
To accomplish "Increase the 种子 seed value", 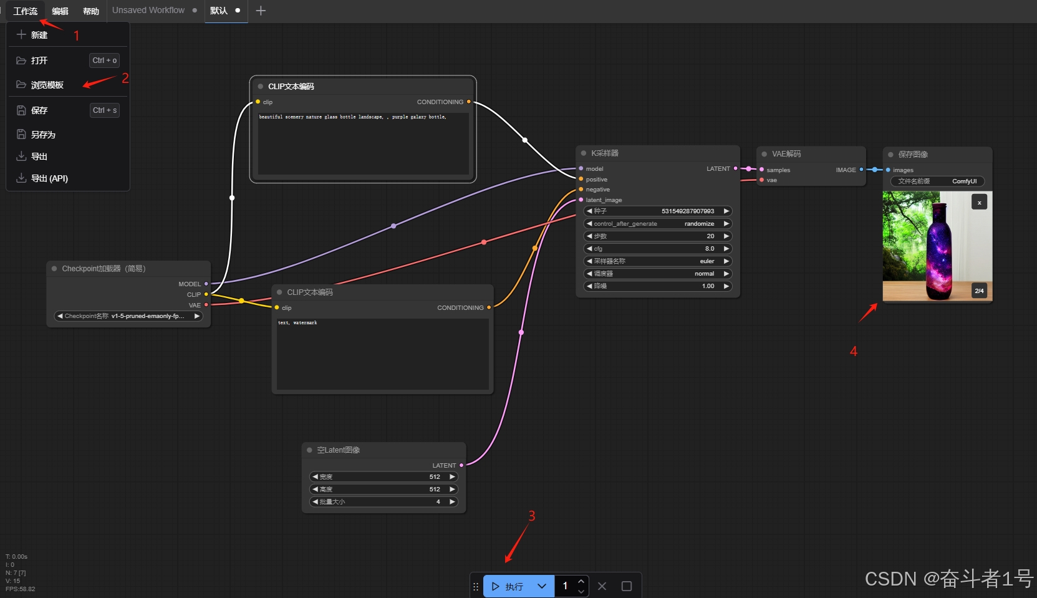I will point(726,211).
